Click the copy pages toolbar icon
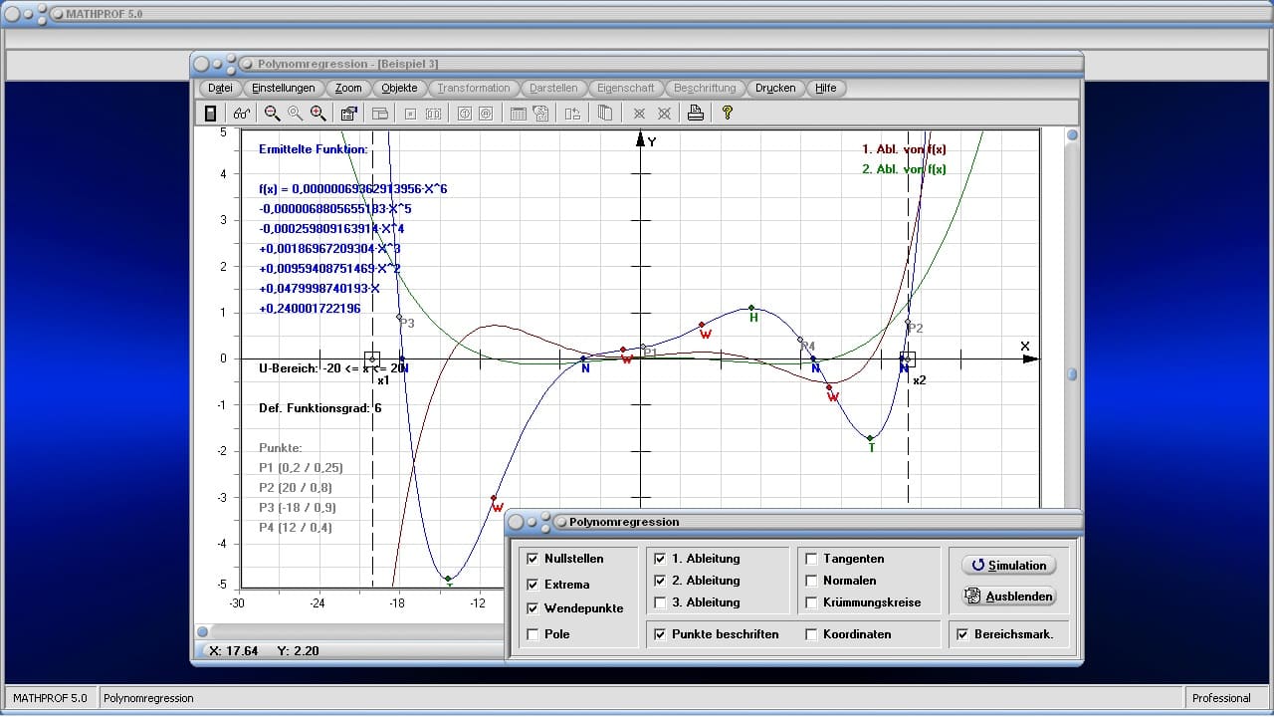Screen dimensions: 1274x717 tap(604, 114)
